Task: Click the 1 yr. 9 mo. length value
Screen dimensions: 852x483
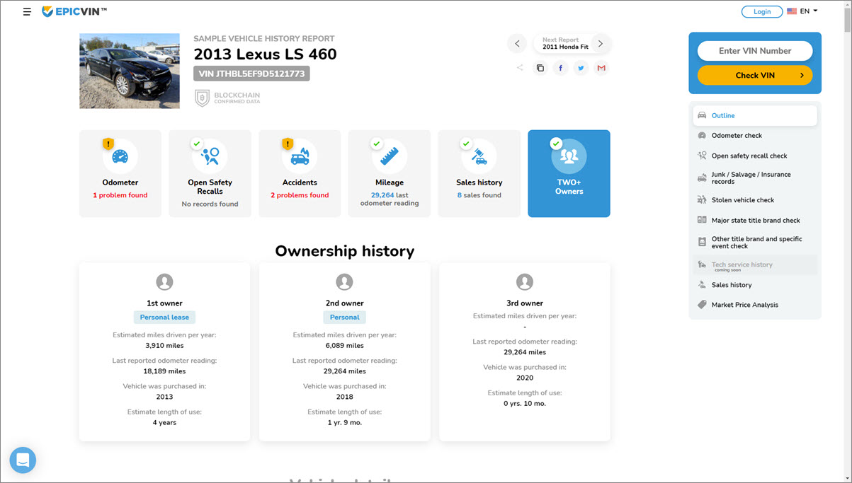Action: click(x=345, y=422)
